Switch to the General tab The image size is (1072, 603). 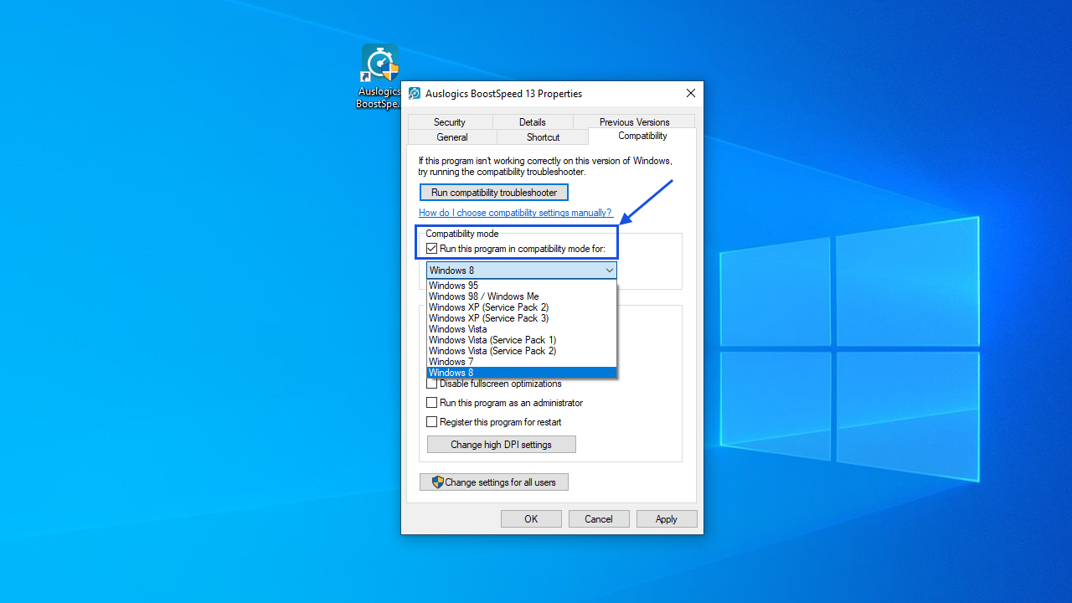452,137
